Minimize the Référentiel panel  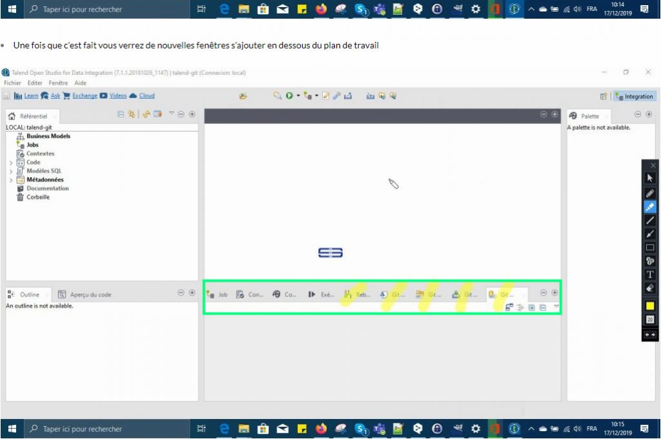[x=181, y=114]
